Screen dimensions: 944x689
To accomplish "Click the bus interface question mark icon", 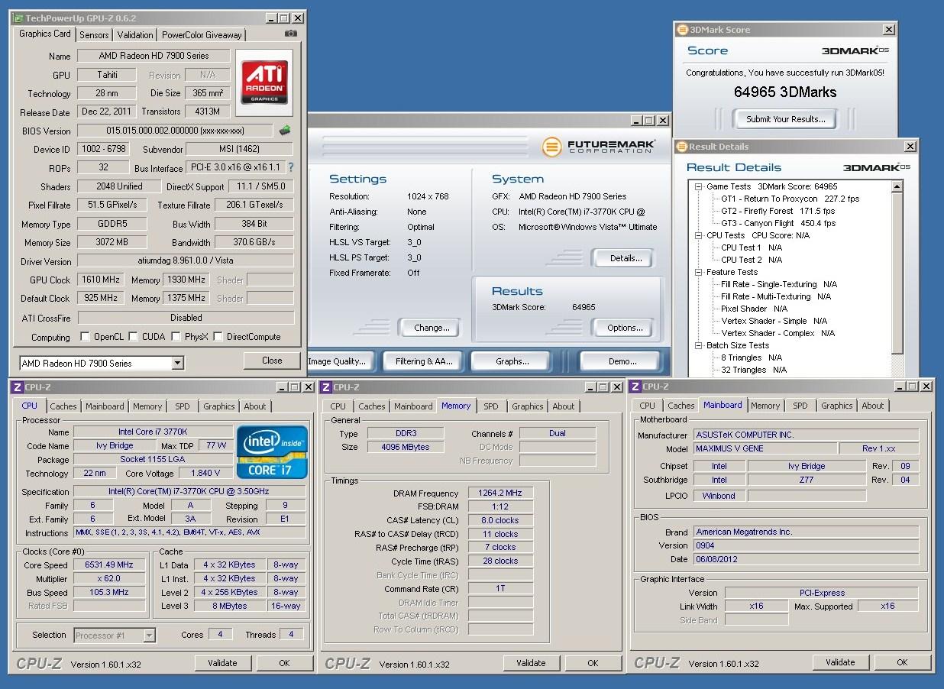I will click(x=290, y=167).
